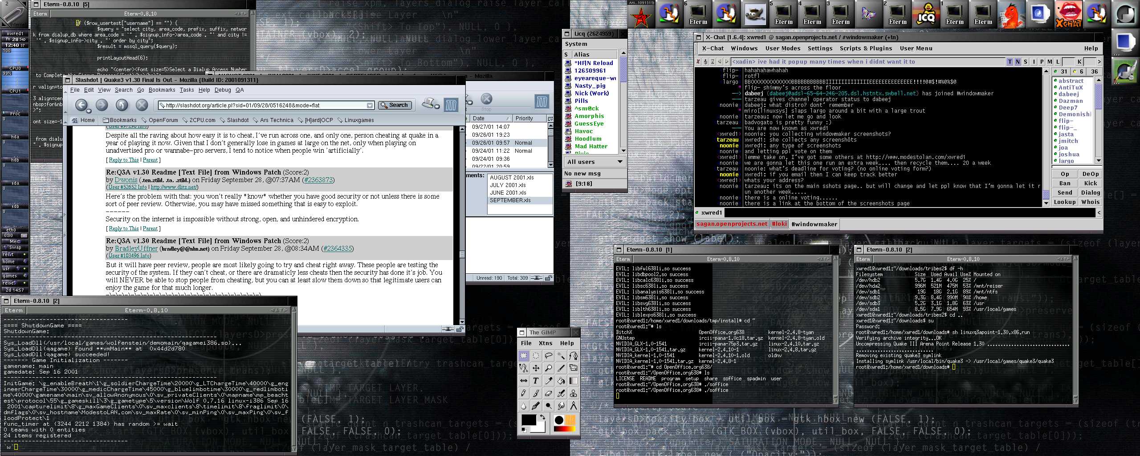Click the Reload button in Mozilla toolbar
This screenshot has height=456, width=1140.
[x=122, y=105]
